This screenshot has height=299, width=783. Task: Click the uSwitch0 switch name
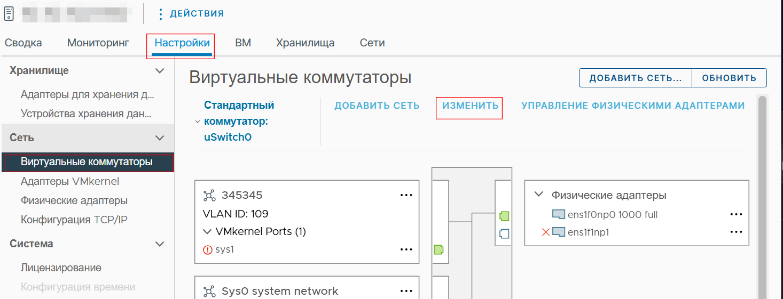pos(228,137)
